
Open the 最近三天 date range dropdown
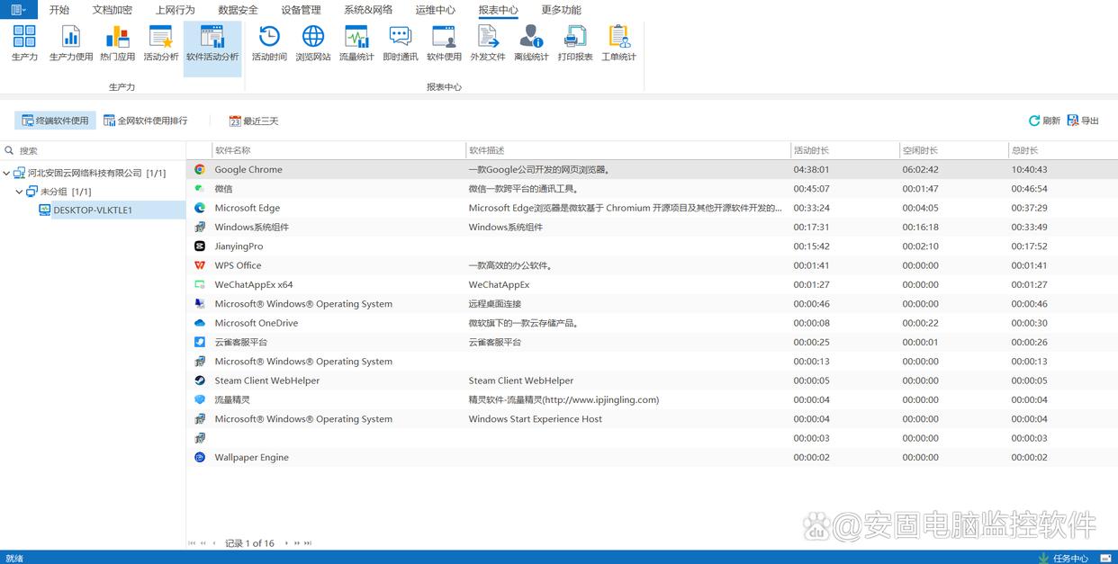[x=254, y=121]
